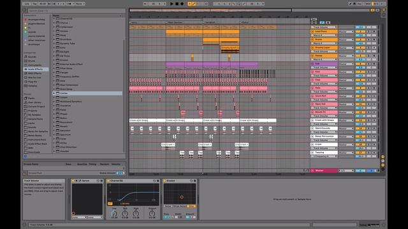Select Glue Compressor in the device list
408x229 pixels.
(x=69, y=85)
